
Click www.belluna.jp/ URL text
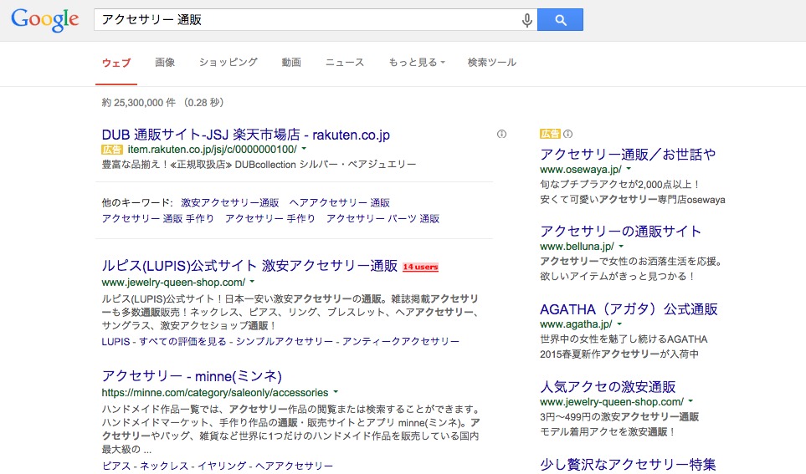[577, 247]
